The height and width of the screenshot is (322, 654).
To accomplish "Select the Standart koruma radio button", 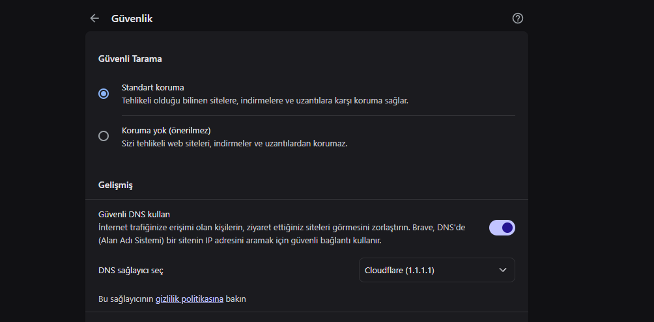I will pyautogui.click(x=104, y=94).
